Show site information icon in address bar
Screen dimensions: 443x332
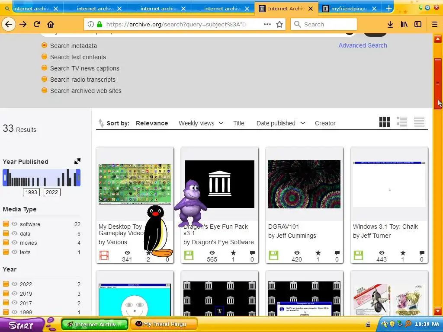click(x=91, y=24)
